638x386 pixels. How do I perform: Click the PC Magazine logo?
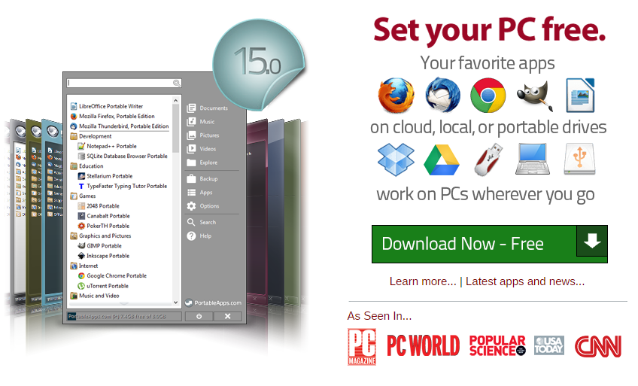[x=362, y=347]
